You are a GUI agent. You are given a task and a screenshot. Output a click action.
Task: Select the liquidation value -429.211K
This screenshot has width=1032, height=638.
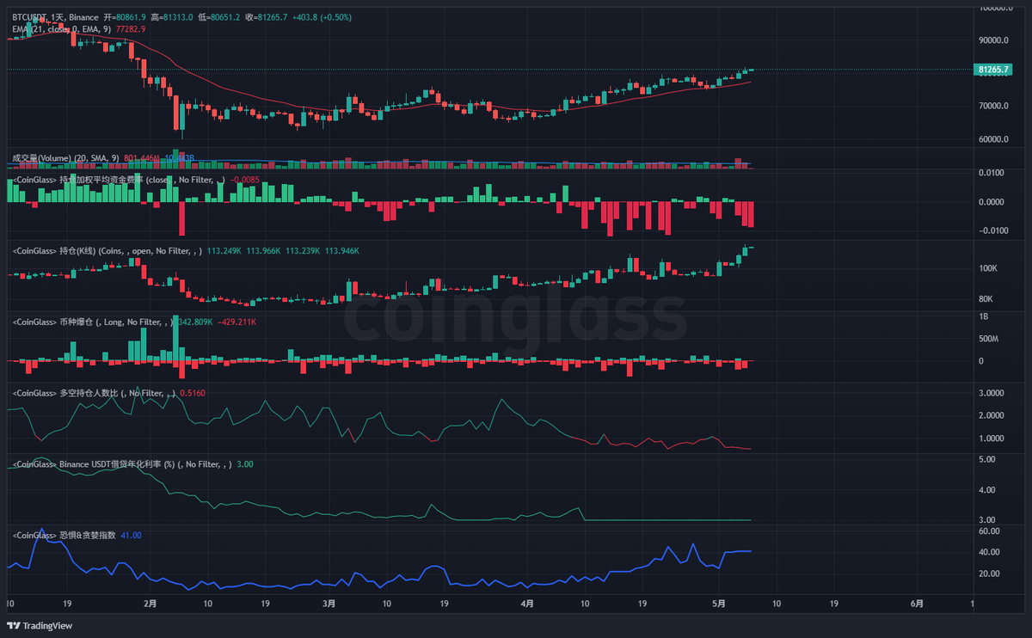click(236, 322)
